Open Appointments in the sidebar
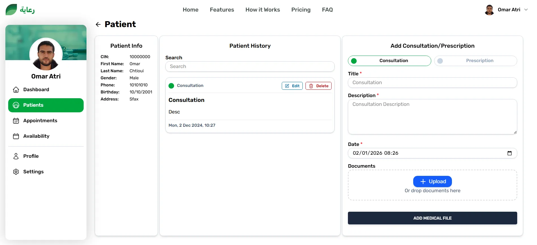537x245 pixels. pyautogui.click(x=46, y=121)
